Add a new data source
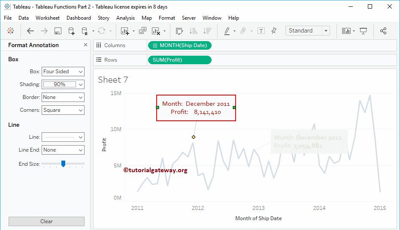 click(71, 31)
